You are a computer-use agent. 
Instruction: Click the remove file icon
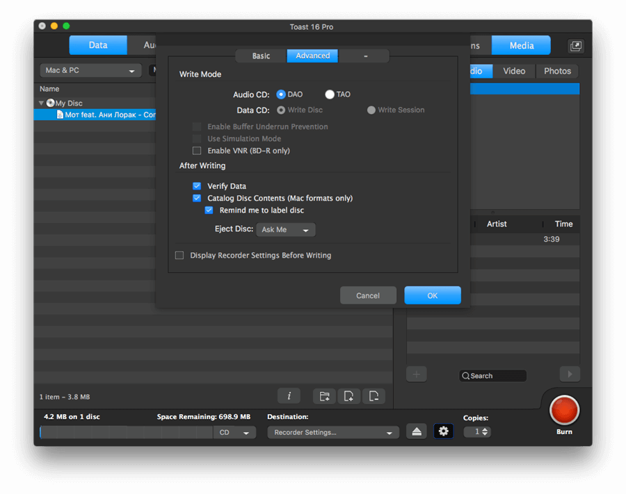click(x=374, y=396)
